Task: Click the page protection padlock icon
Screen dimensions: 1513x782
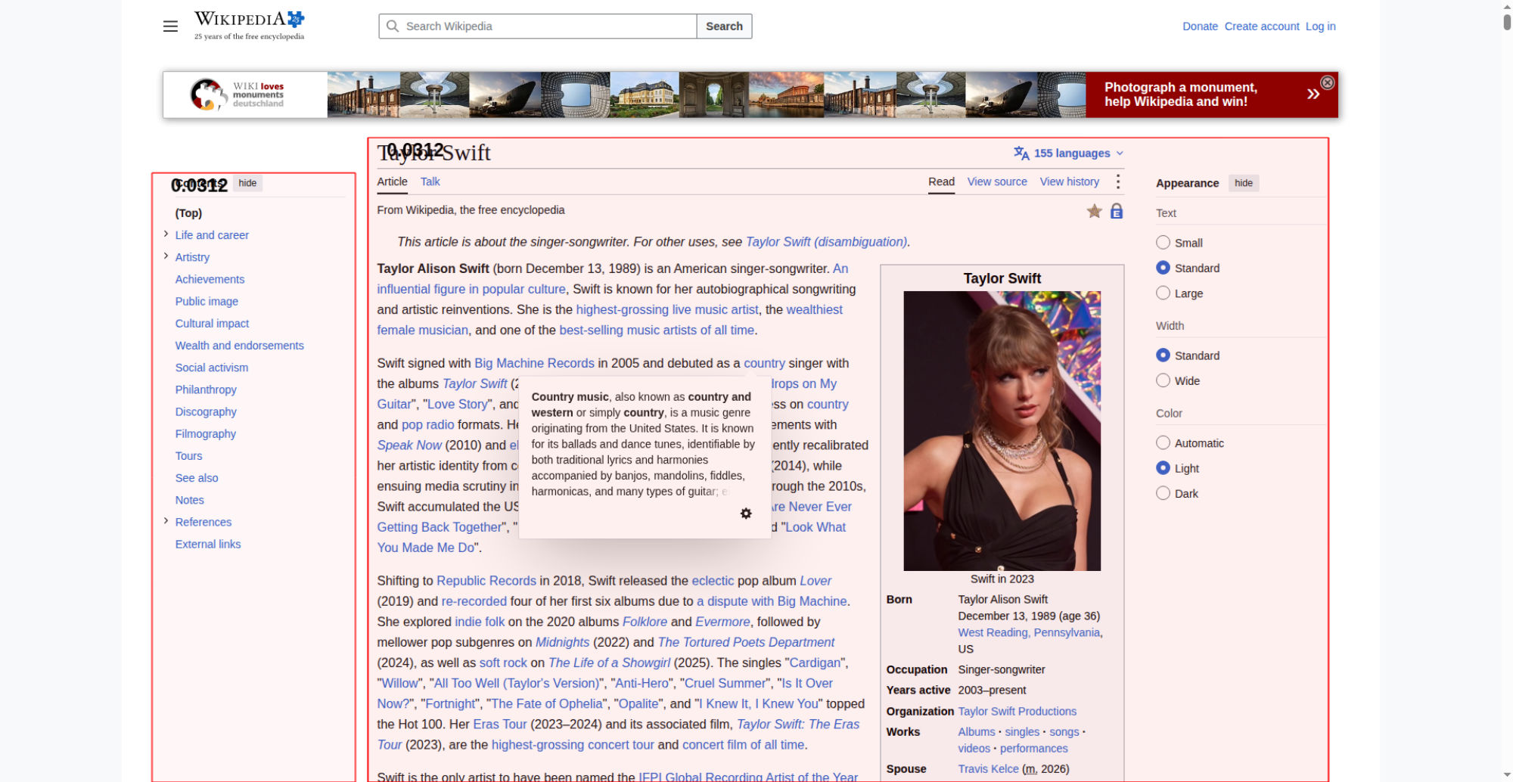Action: point(1116,211)
